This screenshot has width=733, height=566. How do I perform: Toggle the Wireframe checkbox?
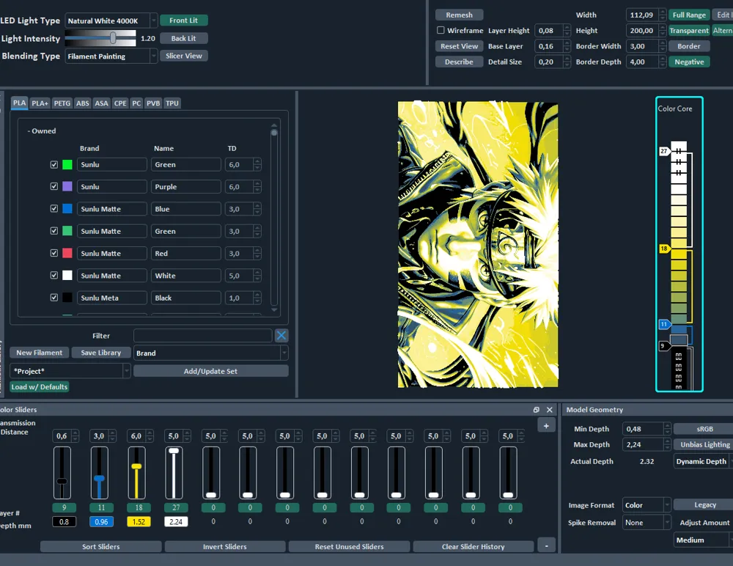(x=441, y=30)
